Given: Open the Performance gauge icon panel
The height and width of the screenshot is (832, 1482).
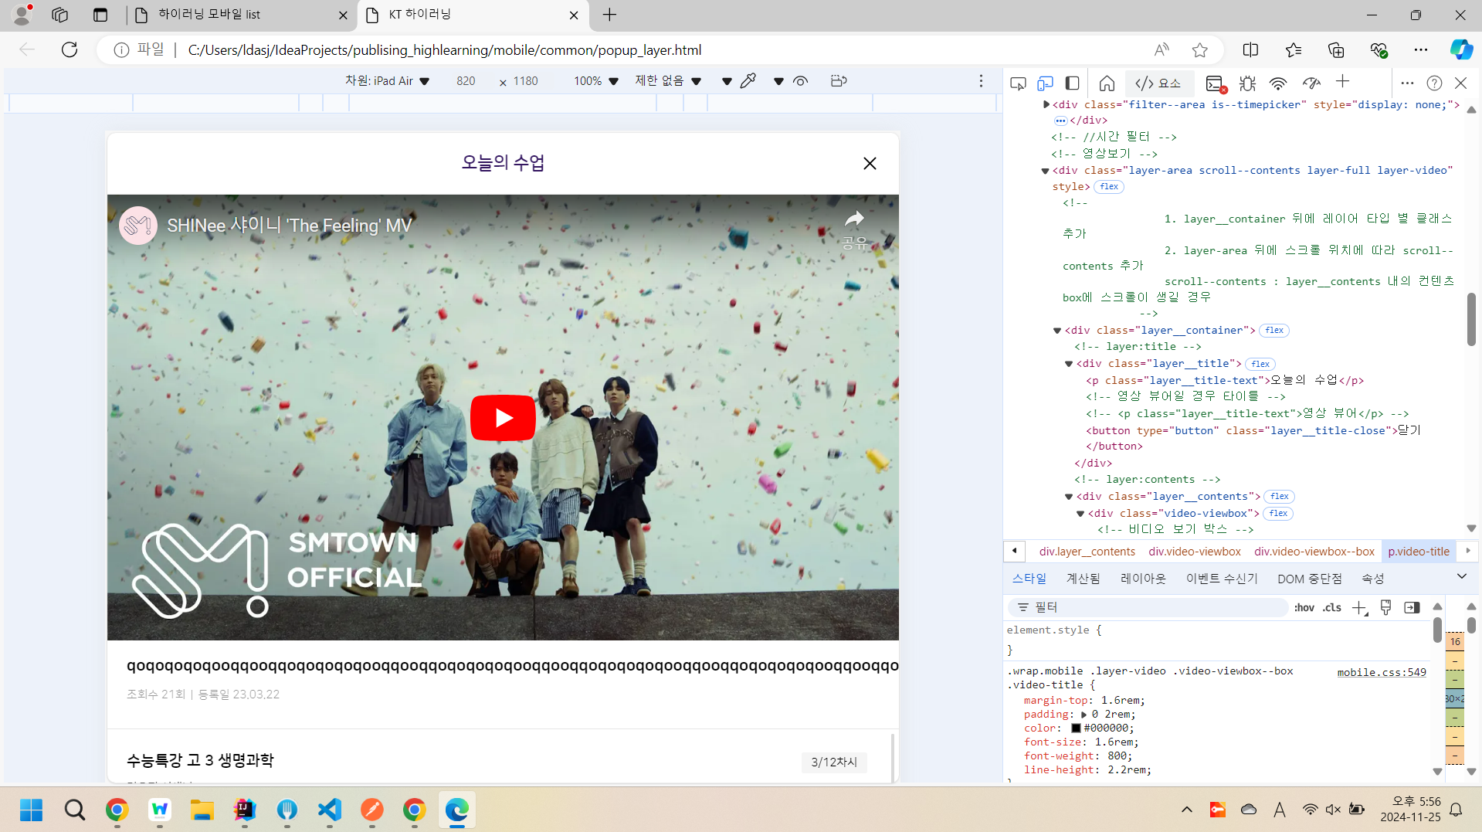Looking at the screenshot, I should click(x=1311, y=83).
